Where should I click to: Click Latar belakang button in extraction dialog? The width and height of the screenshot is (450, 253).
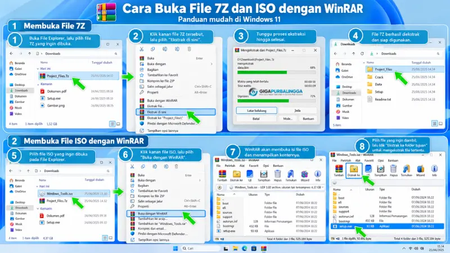[256, 111]
